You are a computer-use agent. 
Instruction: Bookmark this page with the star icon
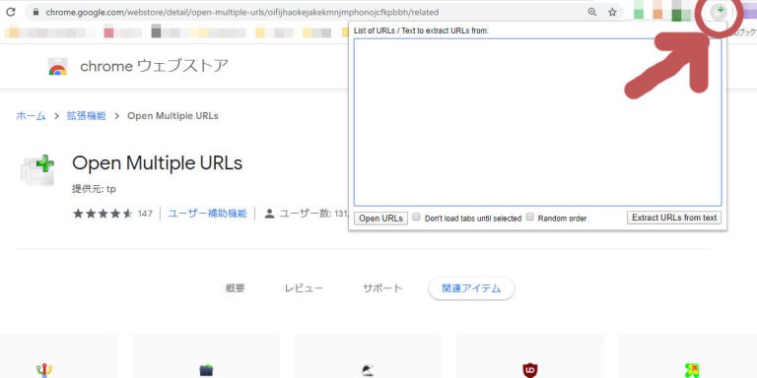pyautogui.click(x=612, y=12)
